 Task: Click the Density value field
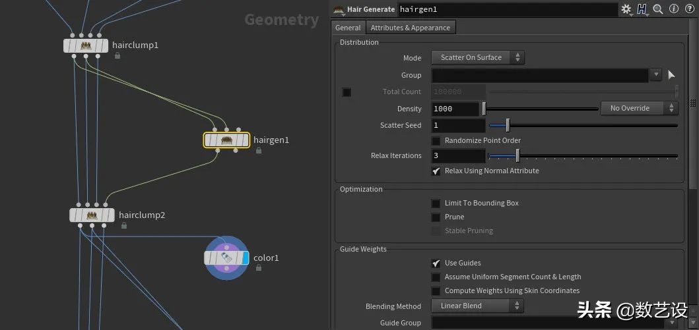click(x=455, y=108)
